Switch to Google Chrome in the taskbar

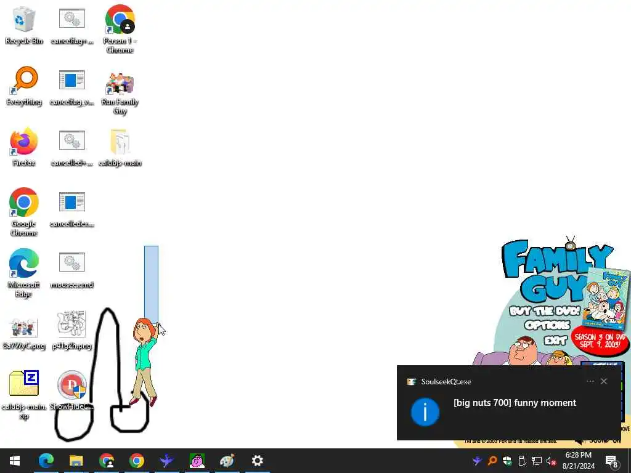136,461
